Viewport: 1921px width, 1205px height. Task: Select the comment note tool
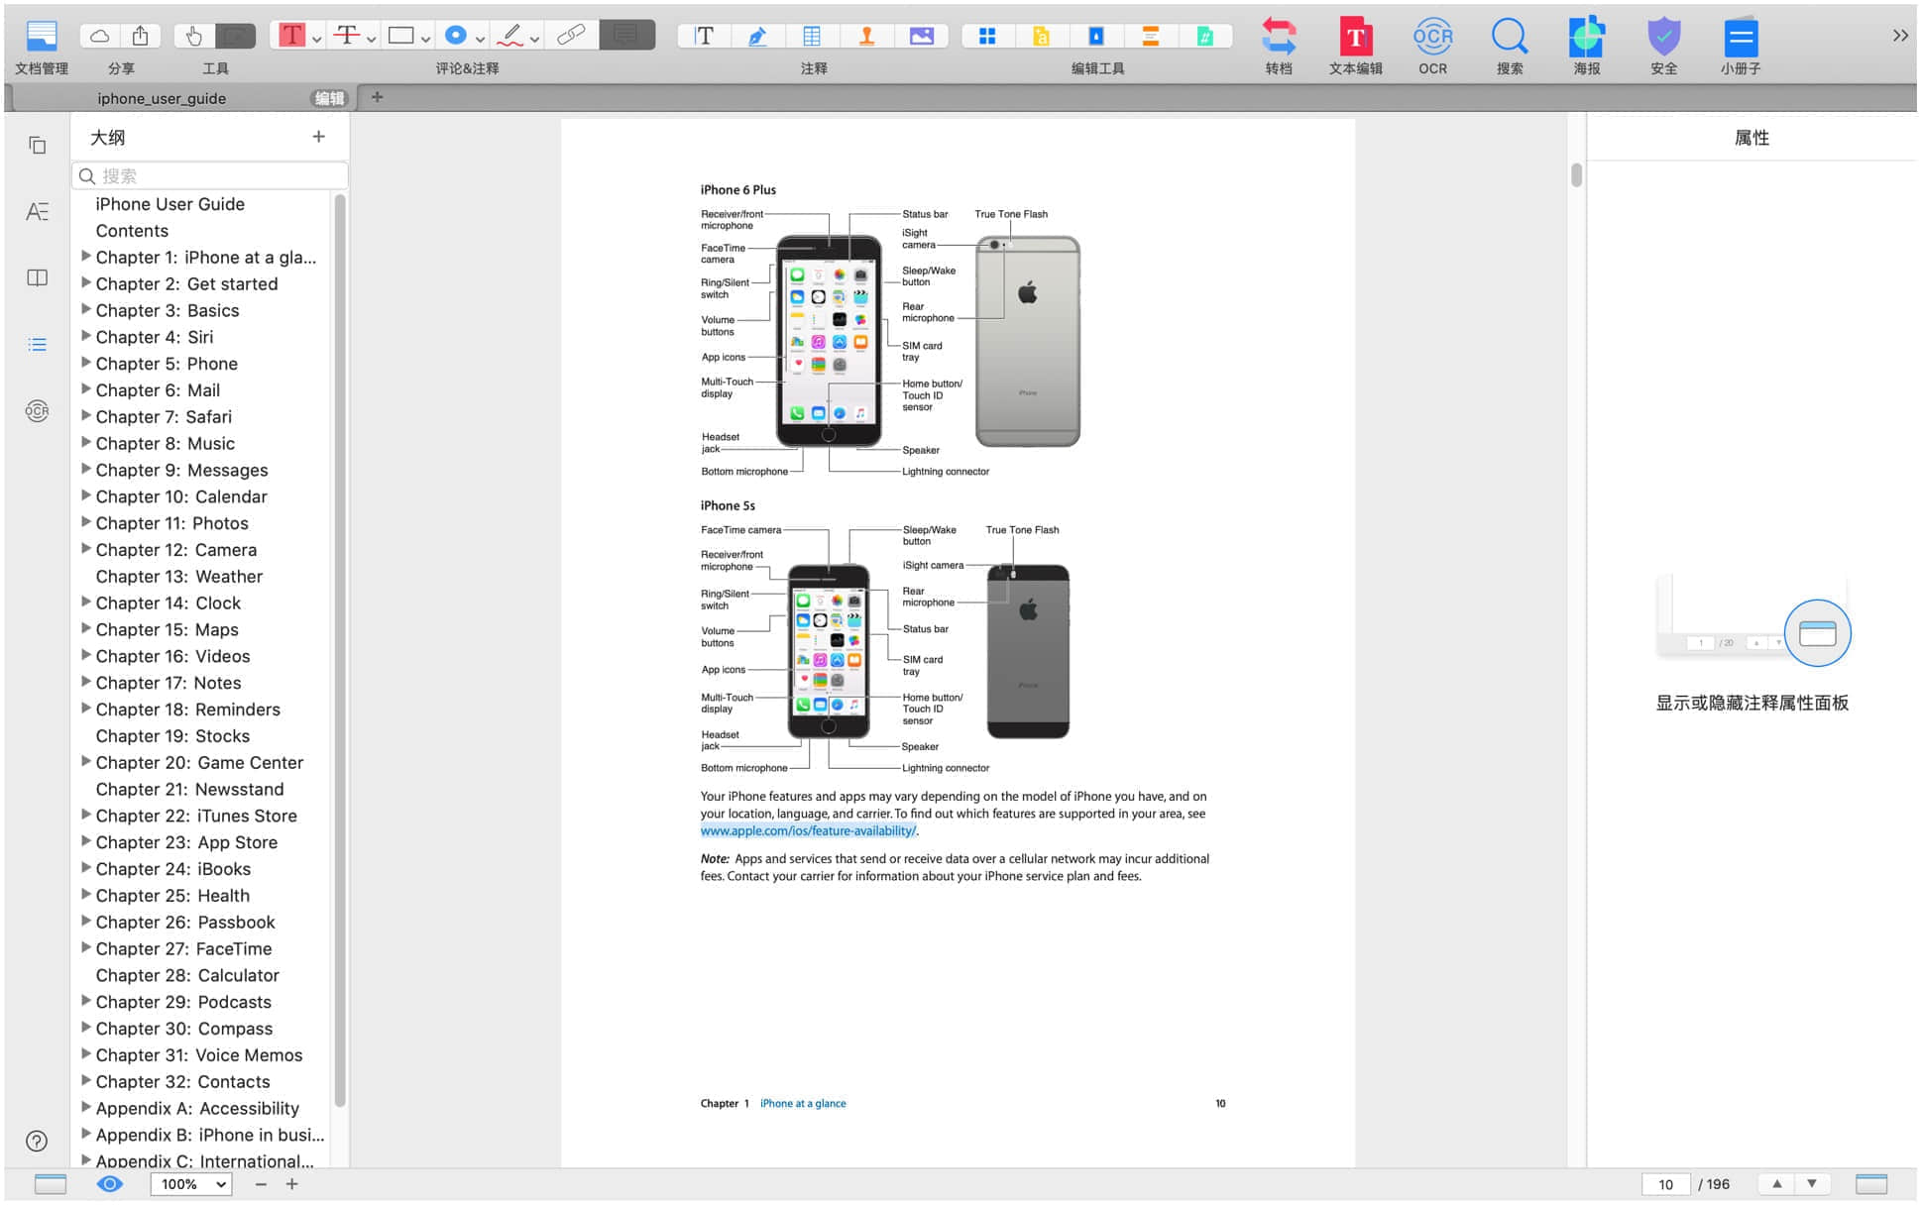626,36
